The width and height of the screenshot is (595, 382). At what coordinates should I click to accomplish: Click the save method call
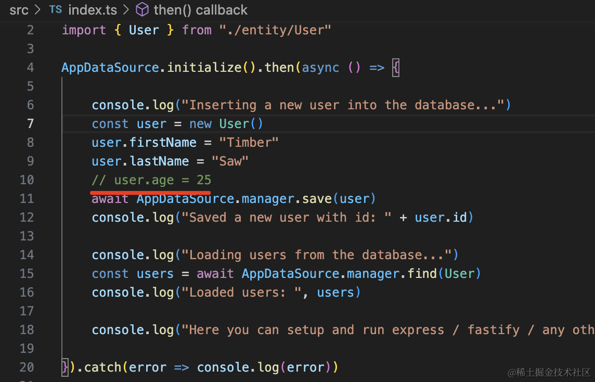317,198
